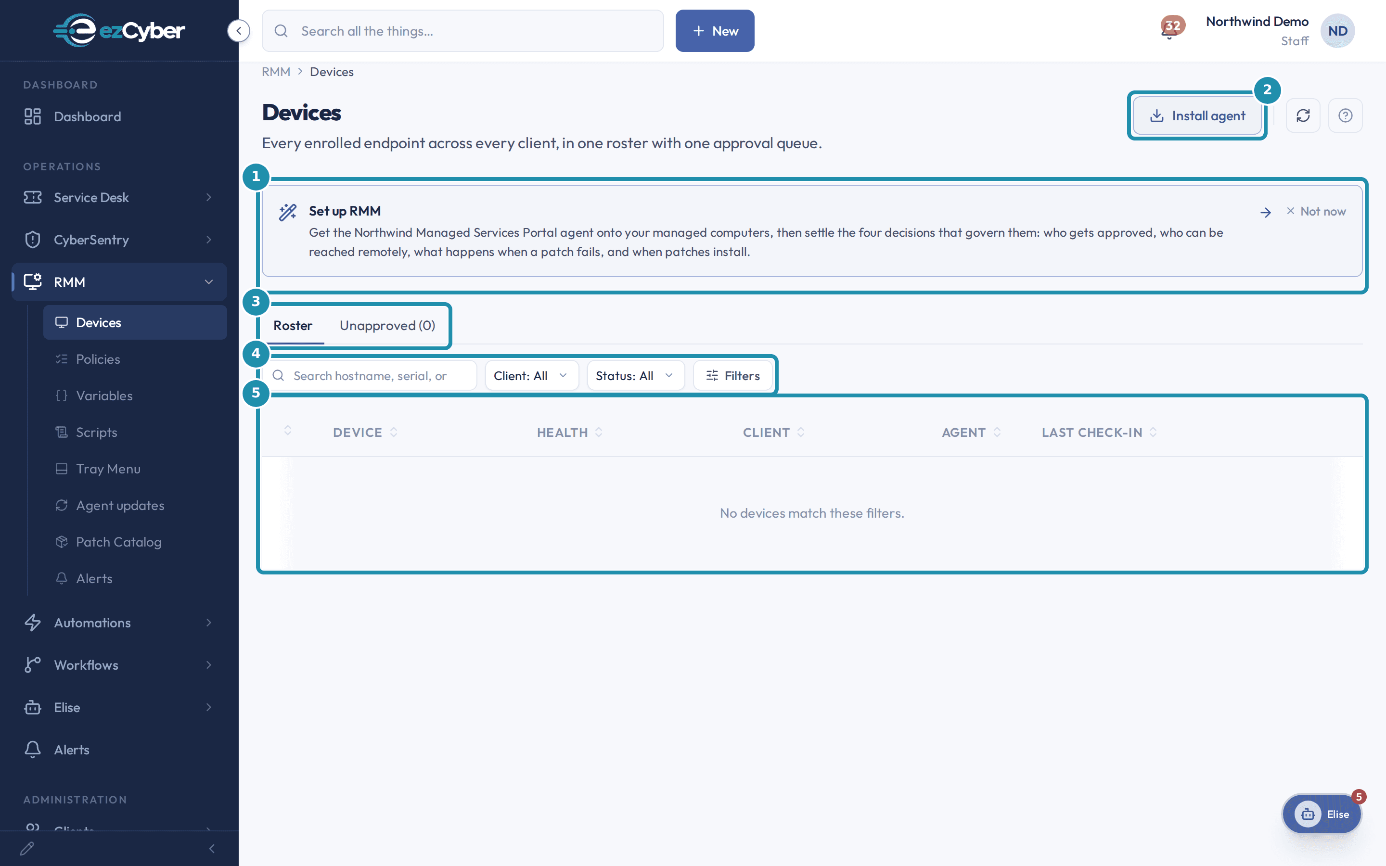The image size is (1386, 866).
Task: Click the pencil edit icon in the sidebar footer
Action: tap(27, 848)
